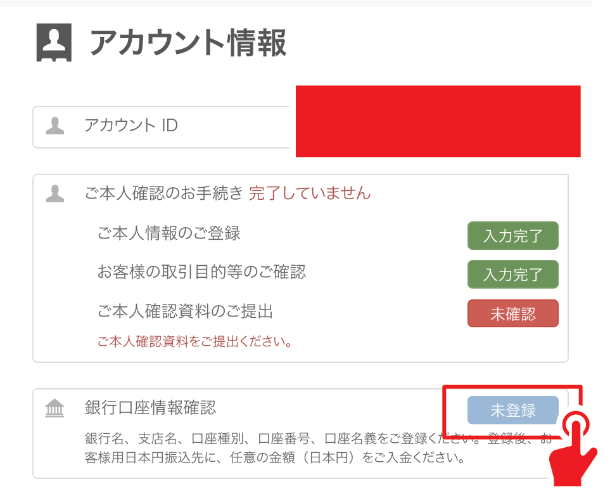Image resolution: width=610 pixels, height=503 pixels.
Task: Click the red redacted account ID box
Action: click(x=438, y=121)
